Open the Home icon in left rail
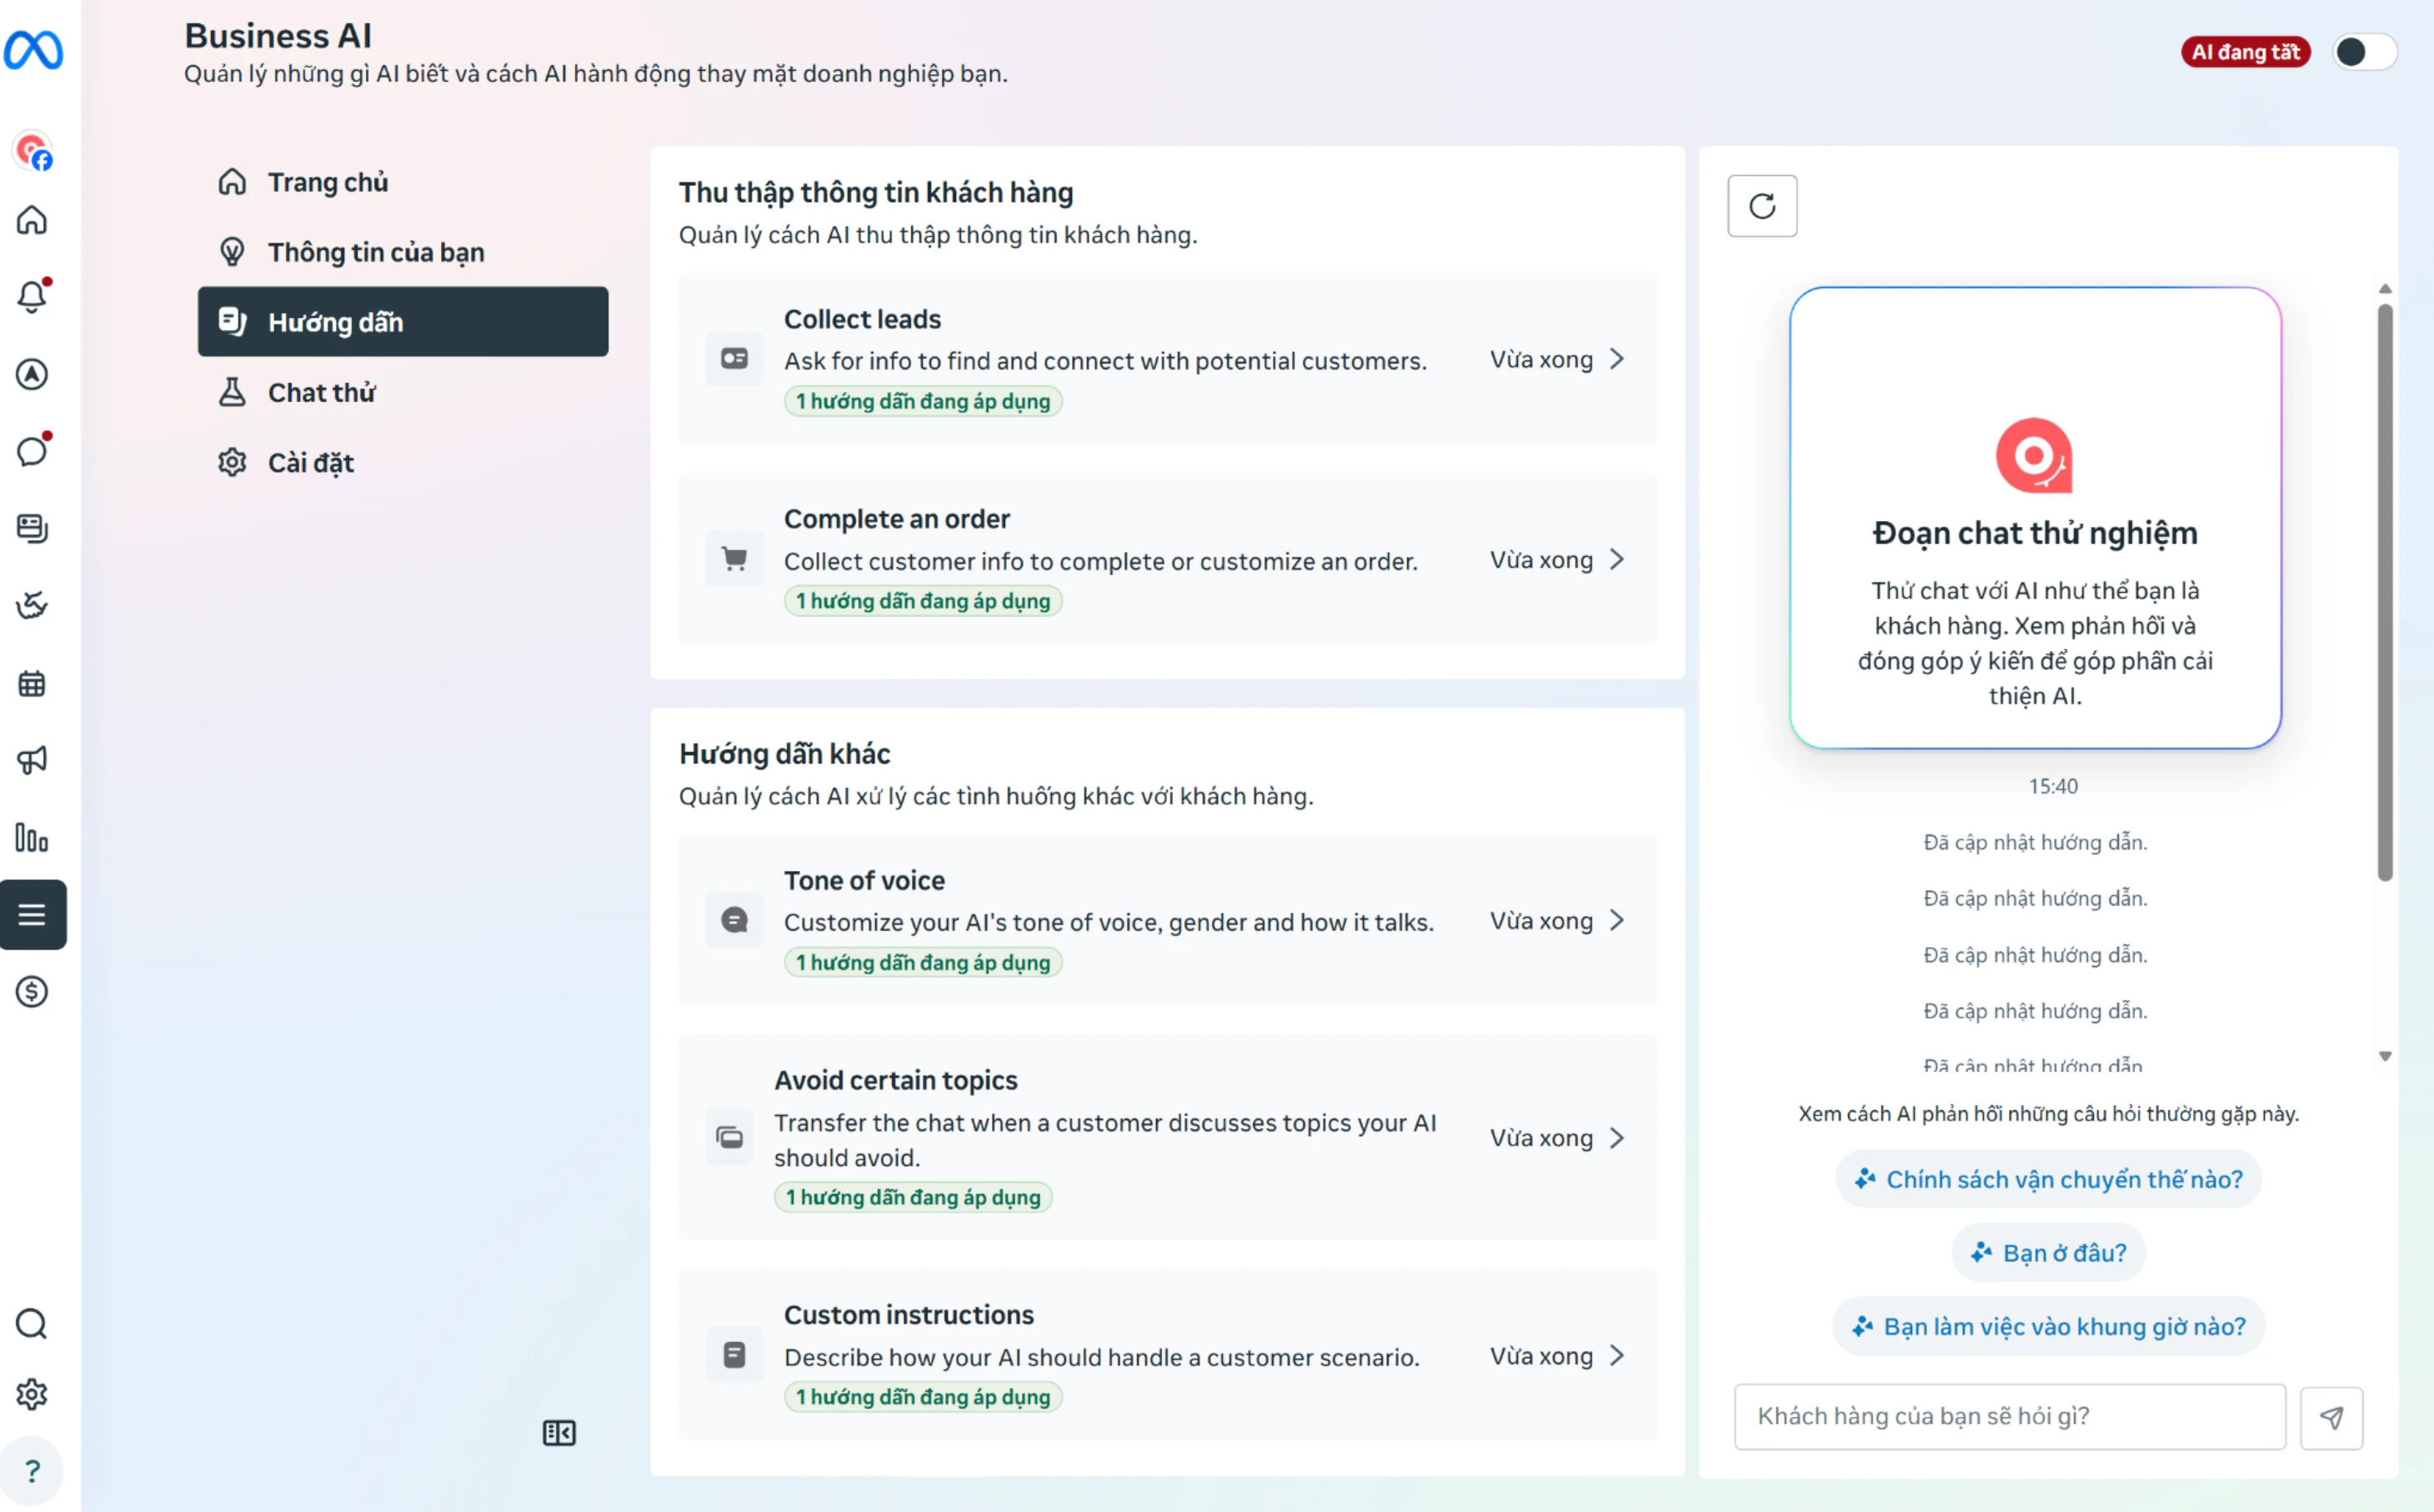Viewport: 2434px width, 1512px height. (x=32, y=219)
